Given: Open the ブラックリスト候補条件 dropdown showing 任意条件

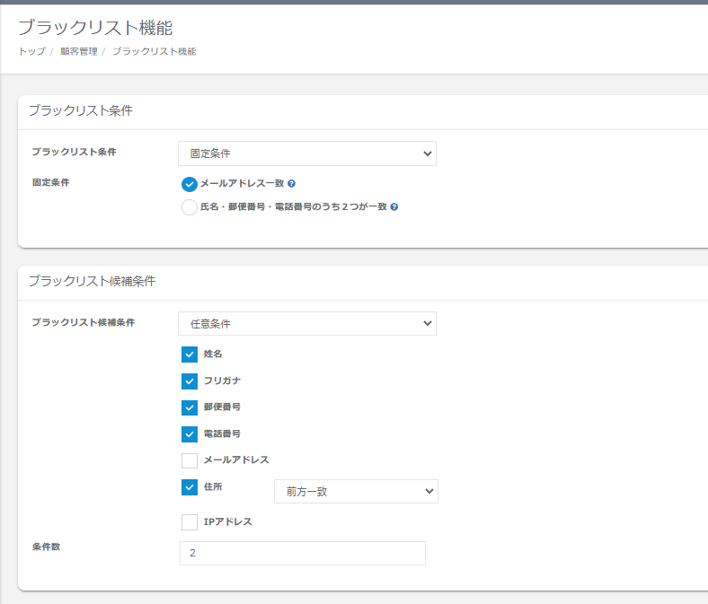Looking at the screenshot, I should point(307,323).
